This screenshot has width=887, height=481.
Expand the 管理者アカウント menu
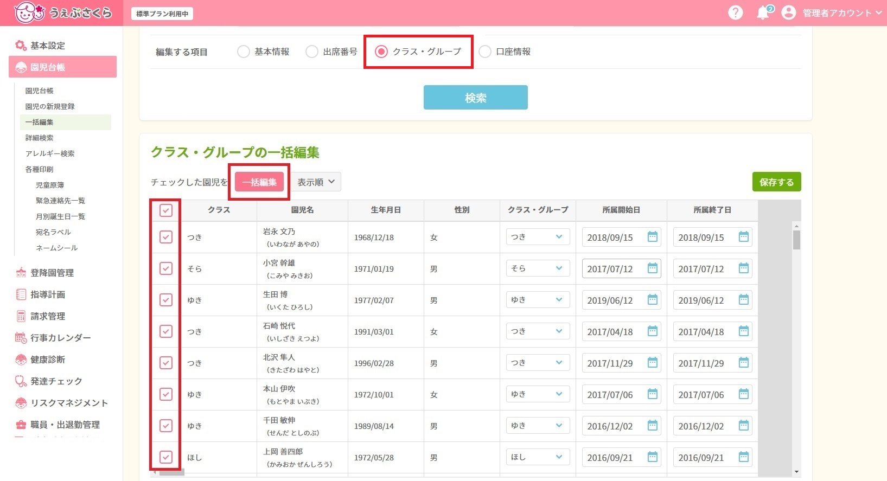[x=842, y=13]
